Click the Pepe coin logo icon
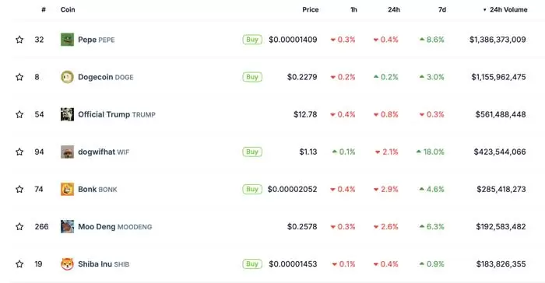 click(x=67, y=40)
